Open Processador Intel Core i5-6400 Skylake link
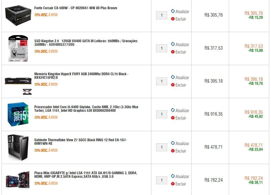The width and height of the screenshot is (271, 195). click(86, 108)
